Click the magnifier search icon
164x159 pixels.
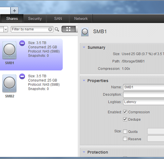[57, 29]
